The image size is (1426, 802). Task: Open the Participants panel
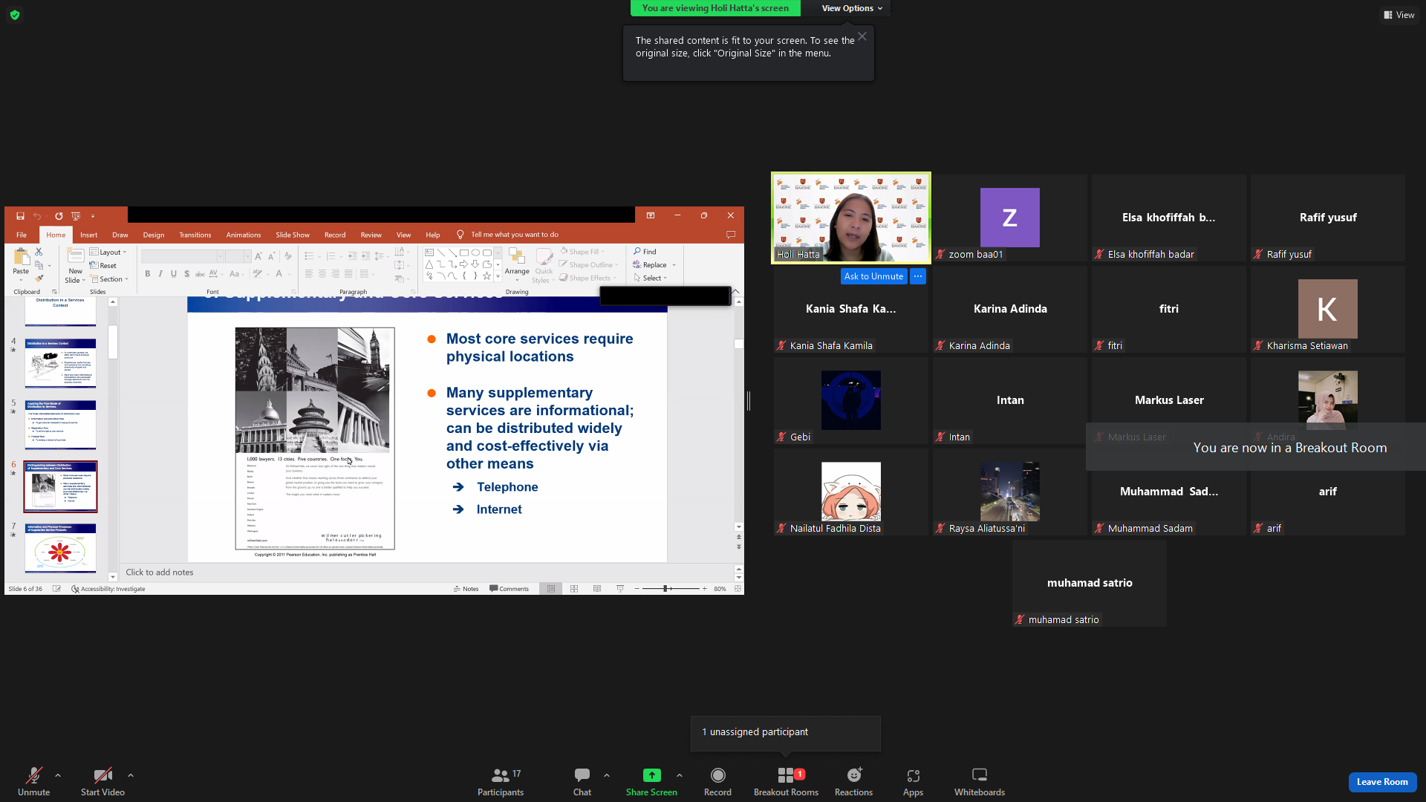(x=501, y=781)
